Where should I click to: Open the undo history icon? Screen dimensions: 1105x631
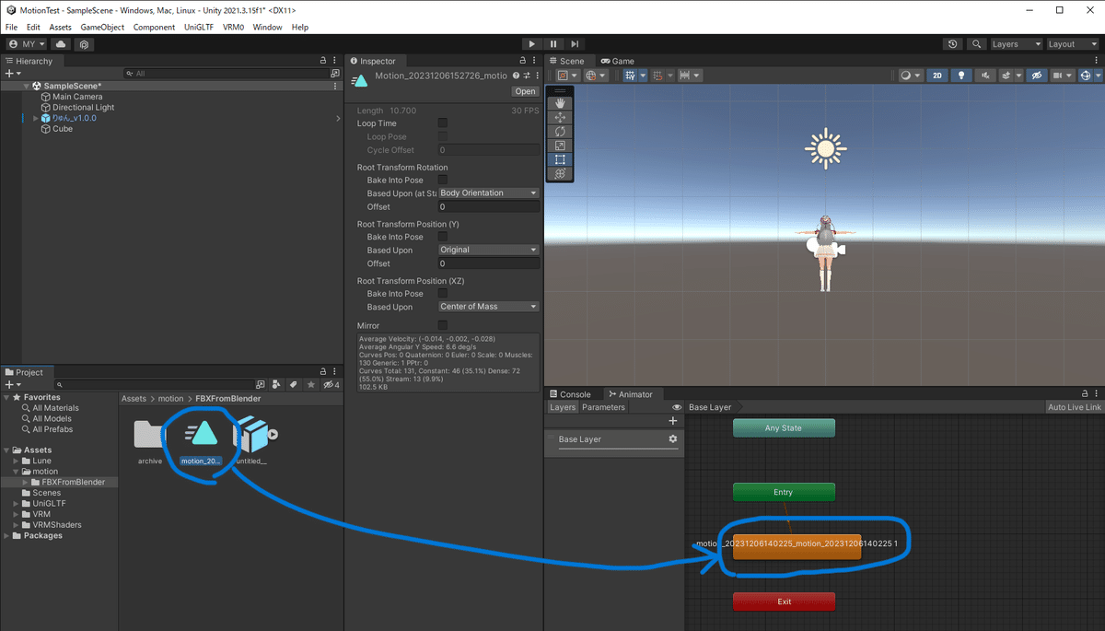(952, 44)
